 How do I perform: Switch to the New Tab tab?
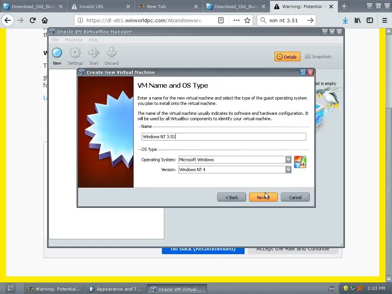(x=169, y=7)
